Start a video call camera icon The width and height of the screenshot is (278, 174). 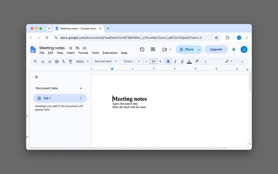(164, 49)
